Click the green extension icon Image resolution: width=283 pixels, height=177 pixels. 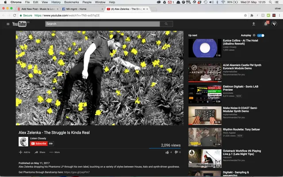click(x=268, y=15)
